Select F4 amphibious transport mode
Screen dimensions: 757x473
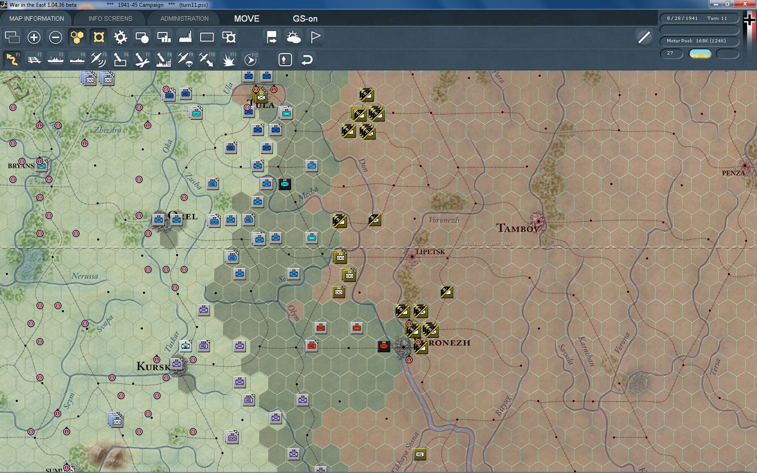(77, 59)
